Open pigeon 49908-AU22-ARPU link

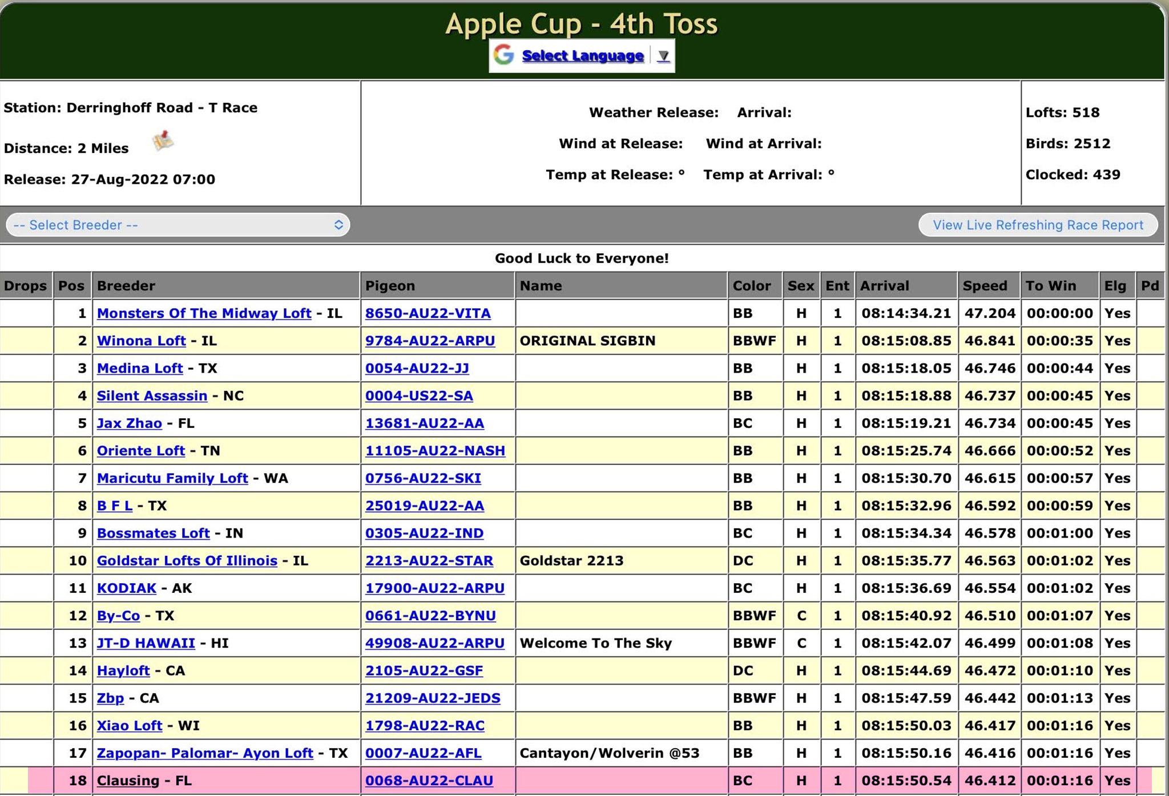coord(434,643)
